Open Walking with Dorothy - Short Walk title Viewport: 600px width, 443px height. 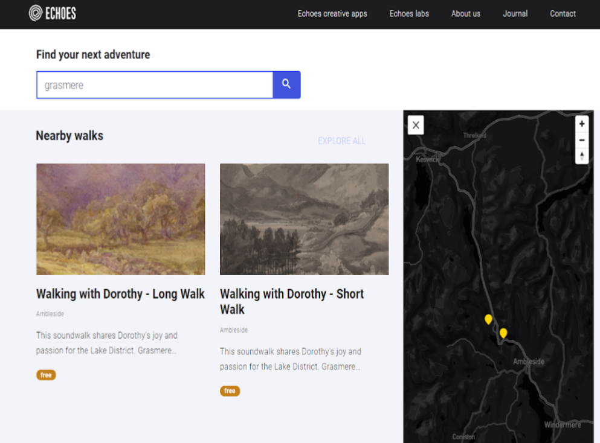292,302
